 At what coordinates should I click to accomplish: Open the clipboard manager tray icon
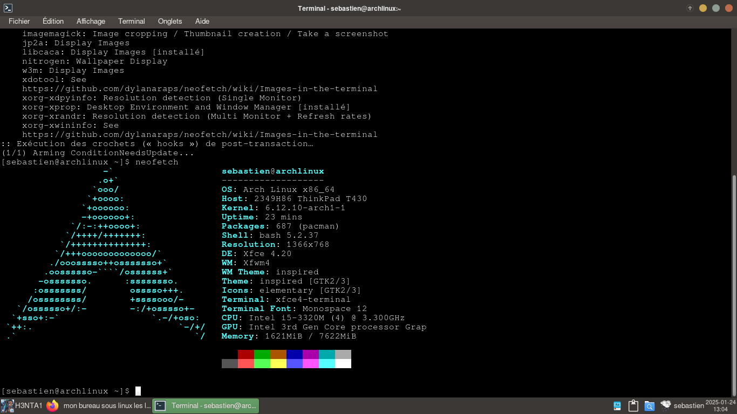pyautogui.click(x=633, y=406)
